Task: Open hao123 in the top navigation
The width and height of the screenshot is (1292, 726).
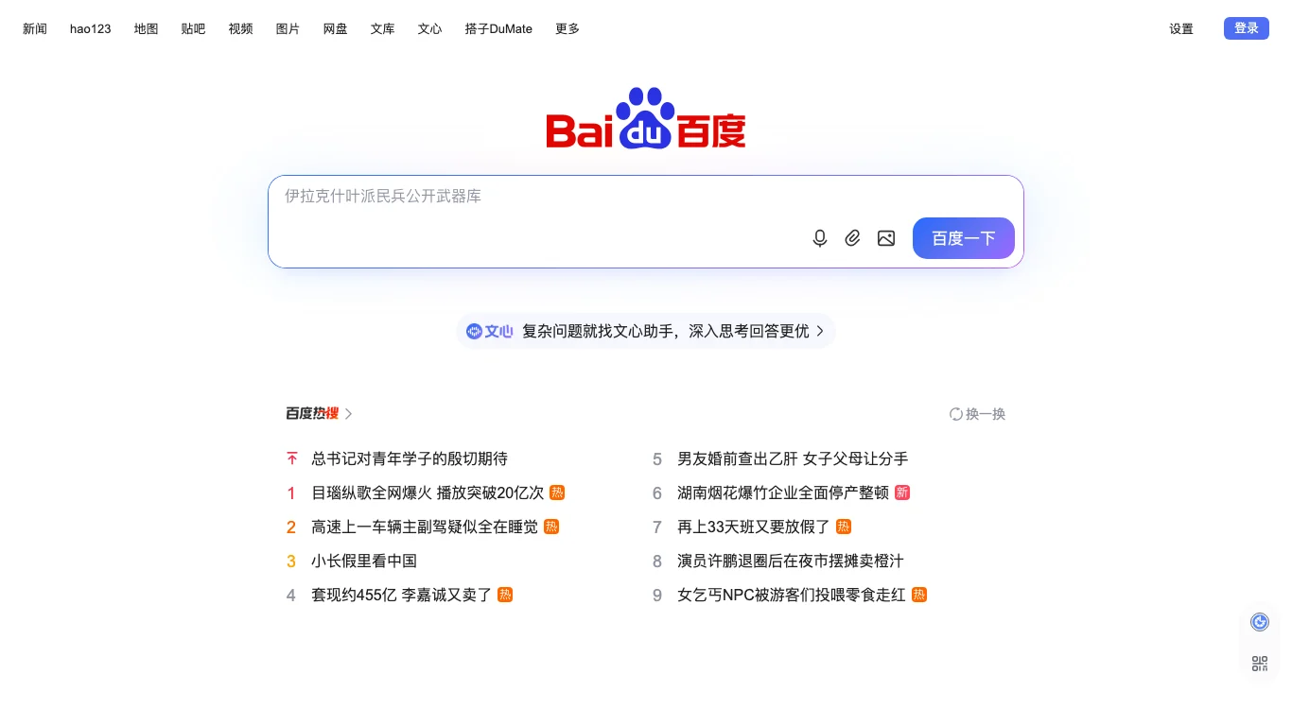Action: coord(91,29)
